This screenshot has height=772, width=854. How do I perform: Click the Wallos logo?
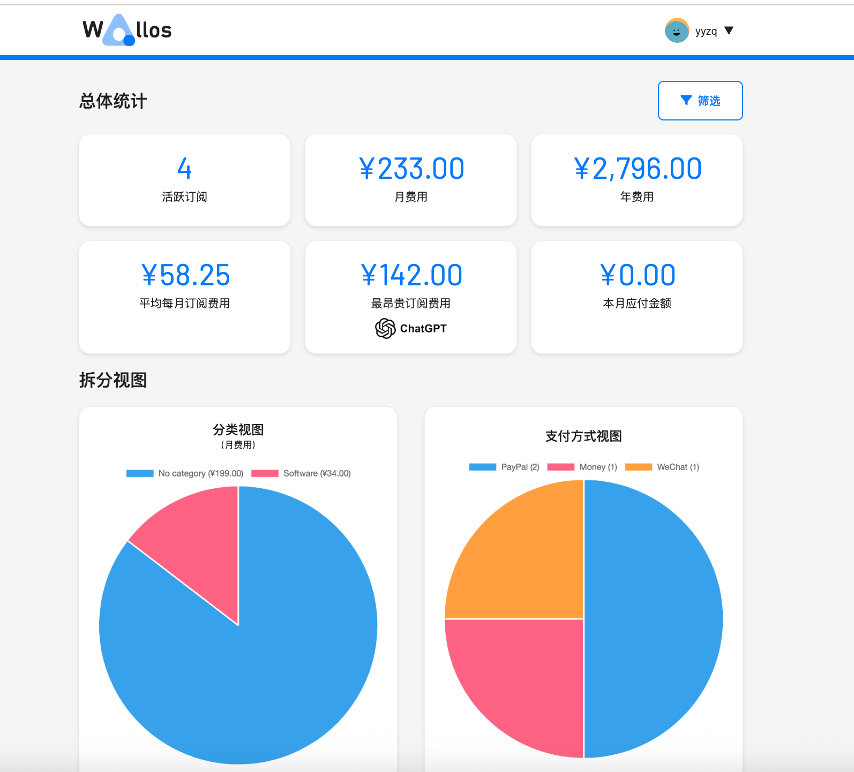tap(127, 30)
